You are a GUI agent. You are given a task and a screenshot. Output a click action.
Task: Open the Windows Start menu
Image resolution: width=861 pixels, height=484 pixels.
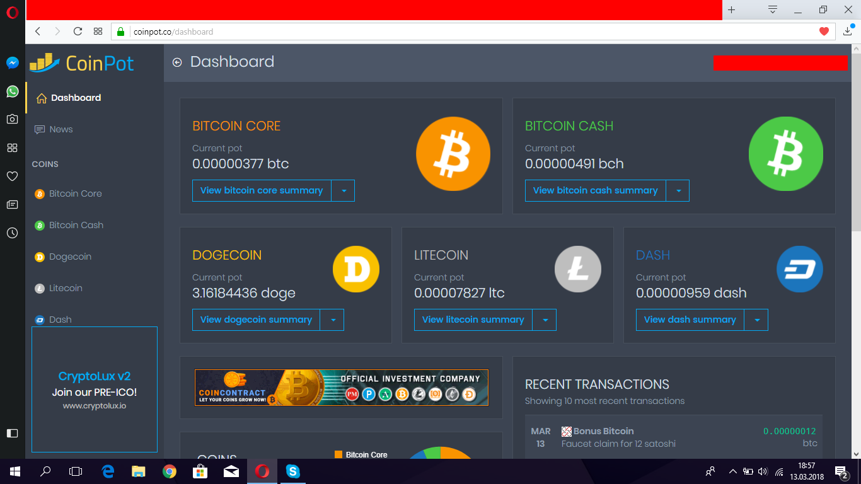pyautogui.click(x=14, y=471)
